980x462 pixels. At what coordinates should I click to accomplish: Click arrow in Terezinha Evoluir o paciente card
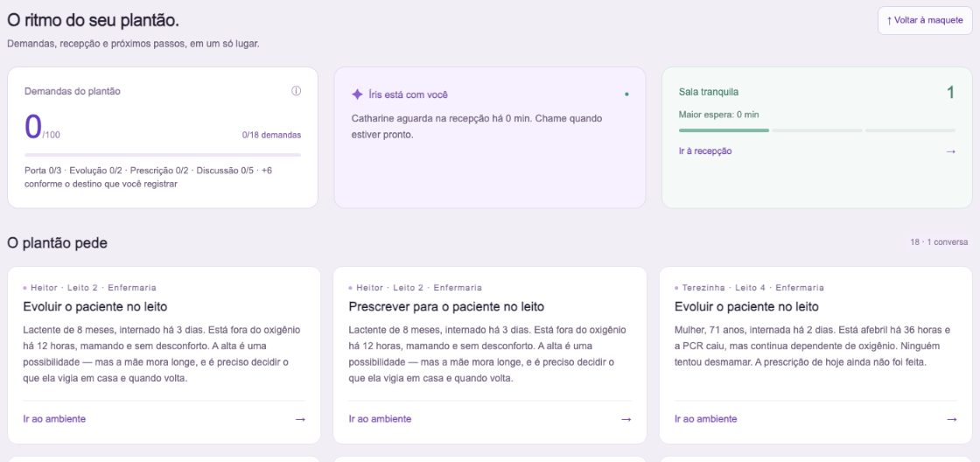(951, 419)
